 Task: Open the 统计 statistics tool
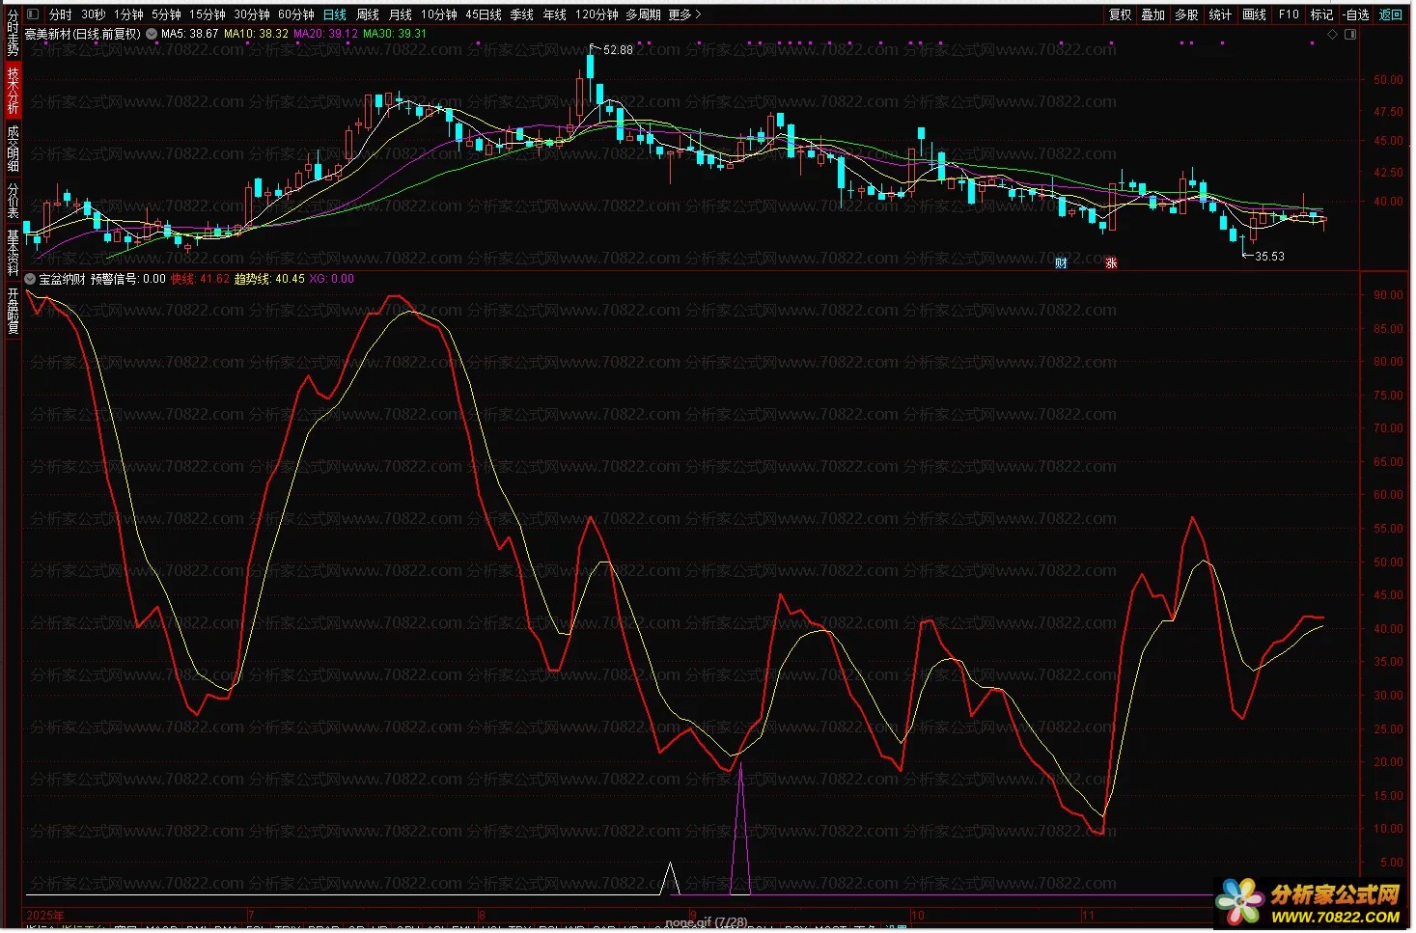tap(1220, 14)
